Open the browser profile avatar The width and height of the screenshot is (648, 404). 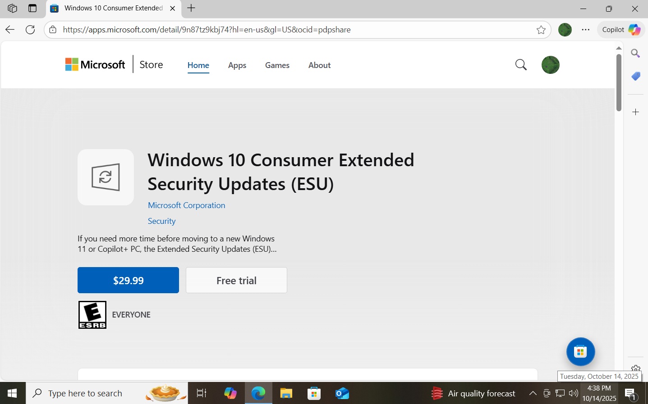565,30
